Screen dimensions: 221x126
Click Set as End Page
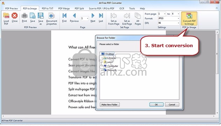[127, 19]
